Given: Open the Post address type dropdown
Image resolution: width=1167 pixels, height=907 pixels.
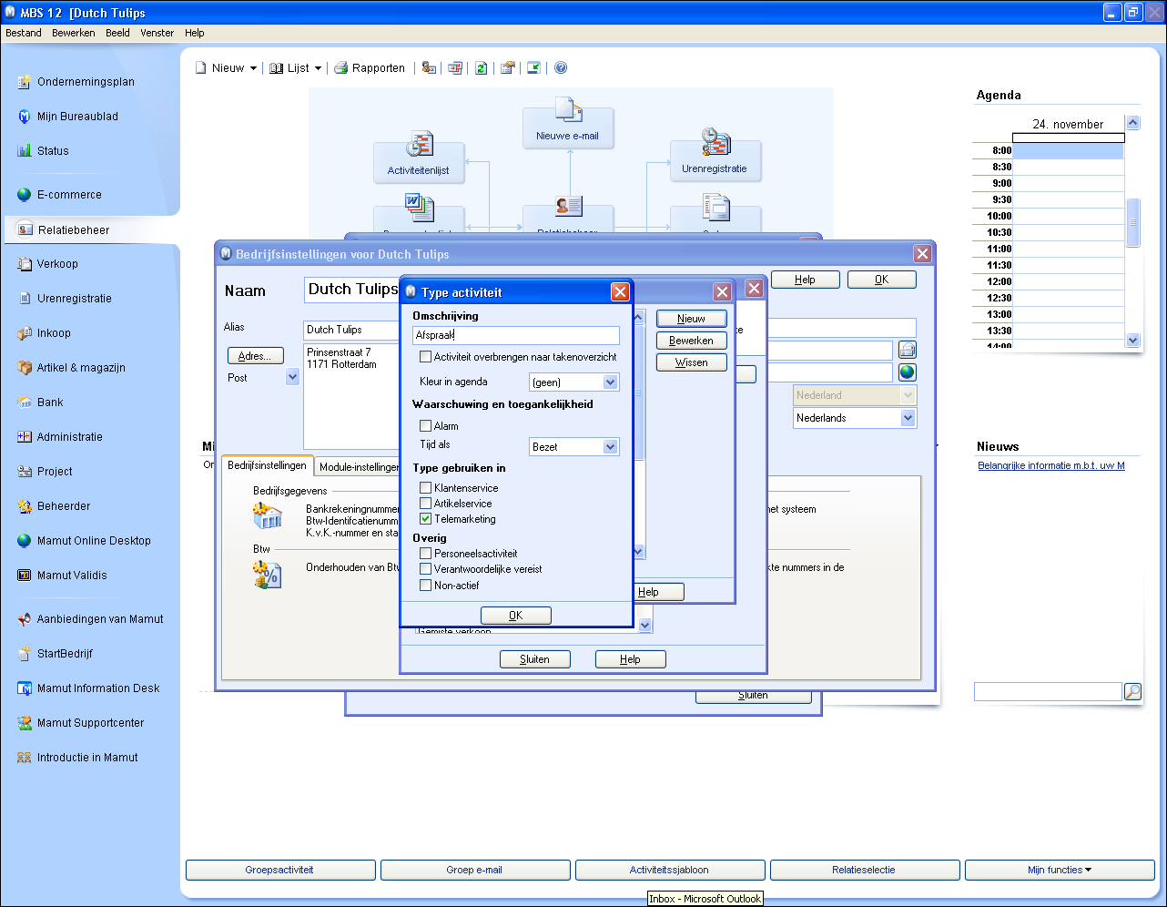Looking at the screenshot, I should pos(292,377).
